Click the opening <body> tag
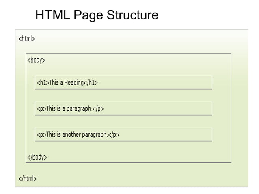The height and width of the screenshot is (194, 259). click(x=36, y=60)
